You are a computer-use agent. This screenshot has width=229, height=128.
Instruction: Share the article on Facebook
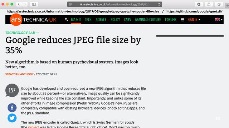tap(12, 108)
